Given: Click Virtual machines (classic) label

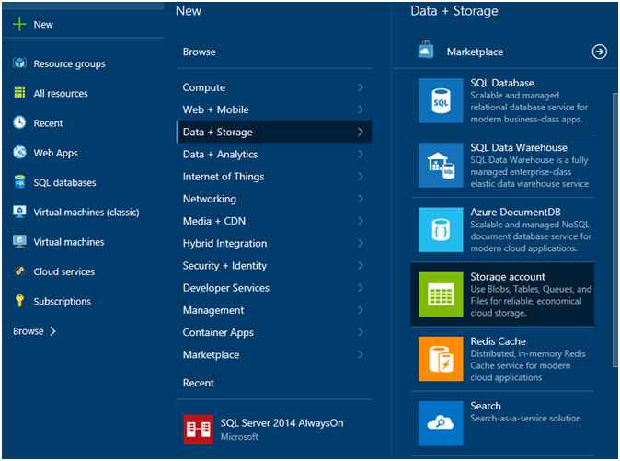Looking at the screenshot, I should (x=86, y=213).
